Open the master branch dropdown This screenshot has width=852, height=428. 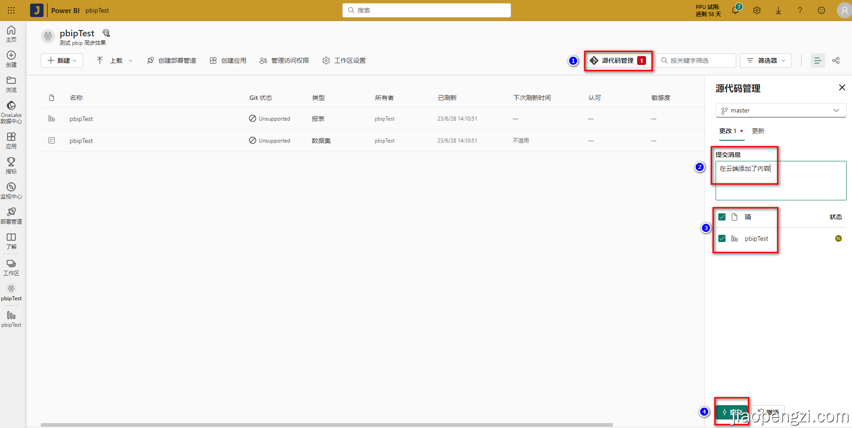pyautogui.click(x=781, y=110)
